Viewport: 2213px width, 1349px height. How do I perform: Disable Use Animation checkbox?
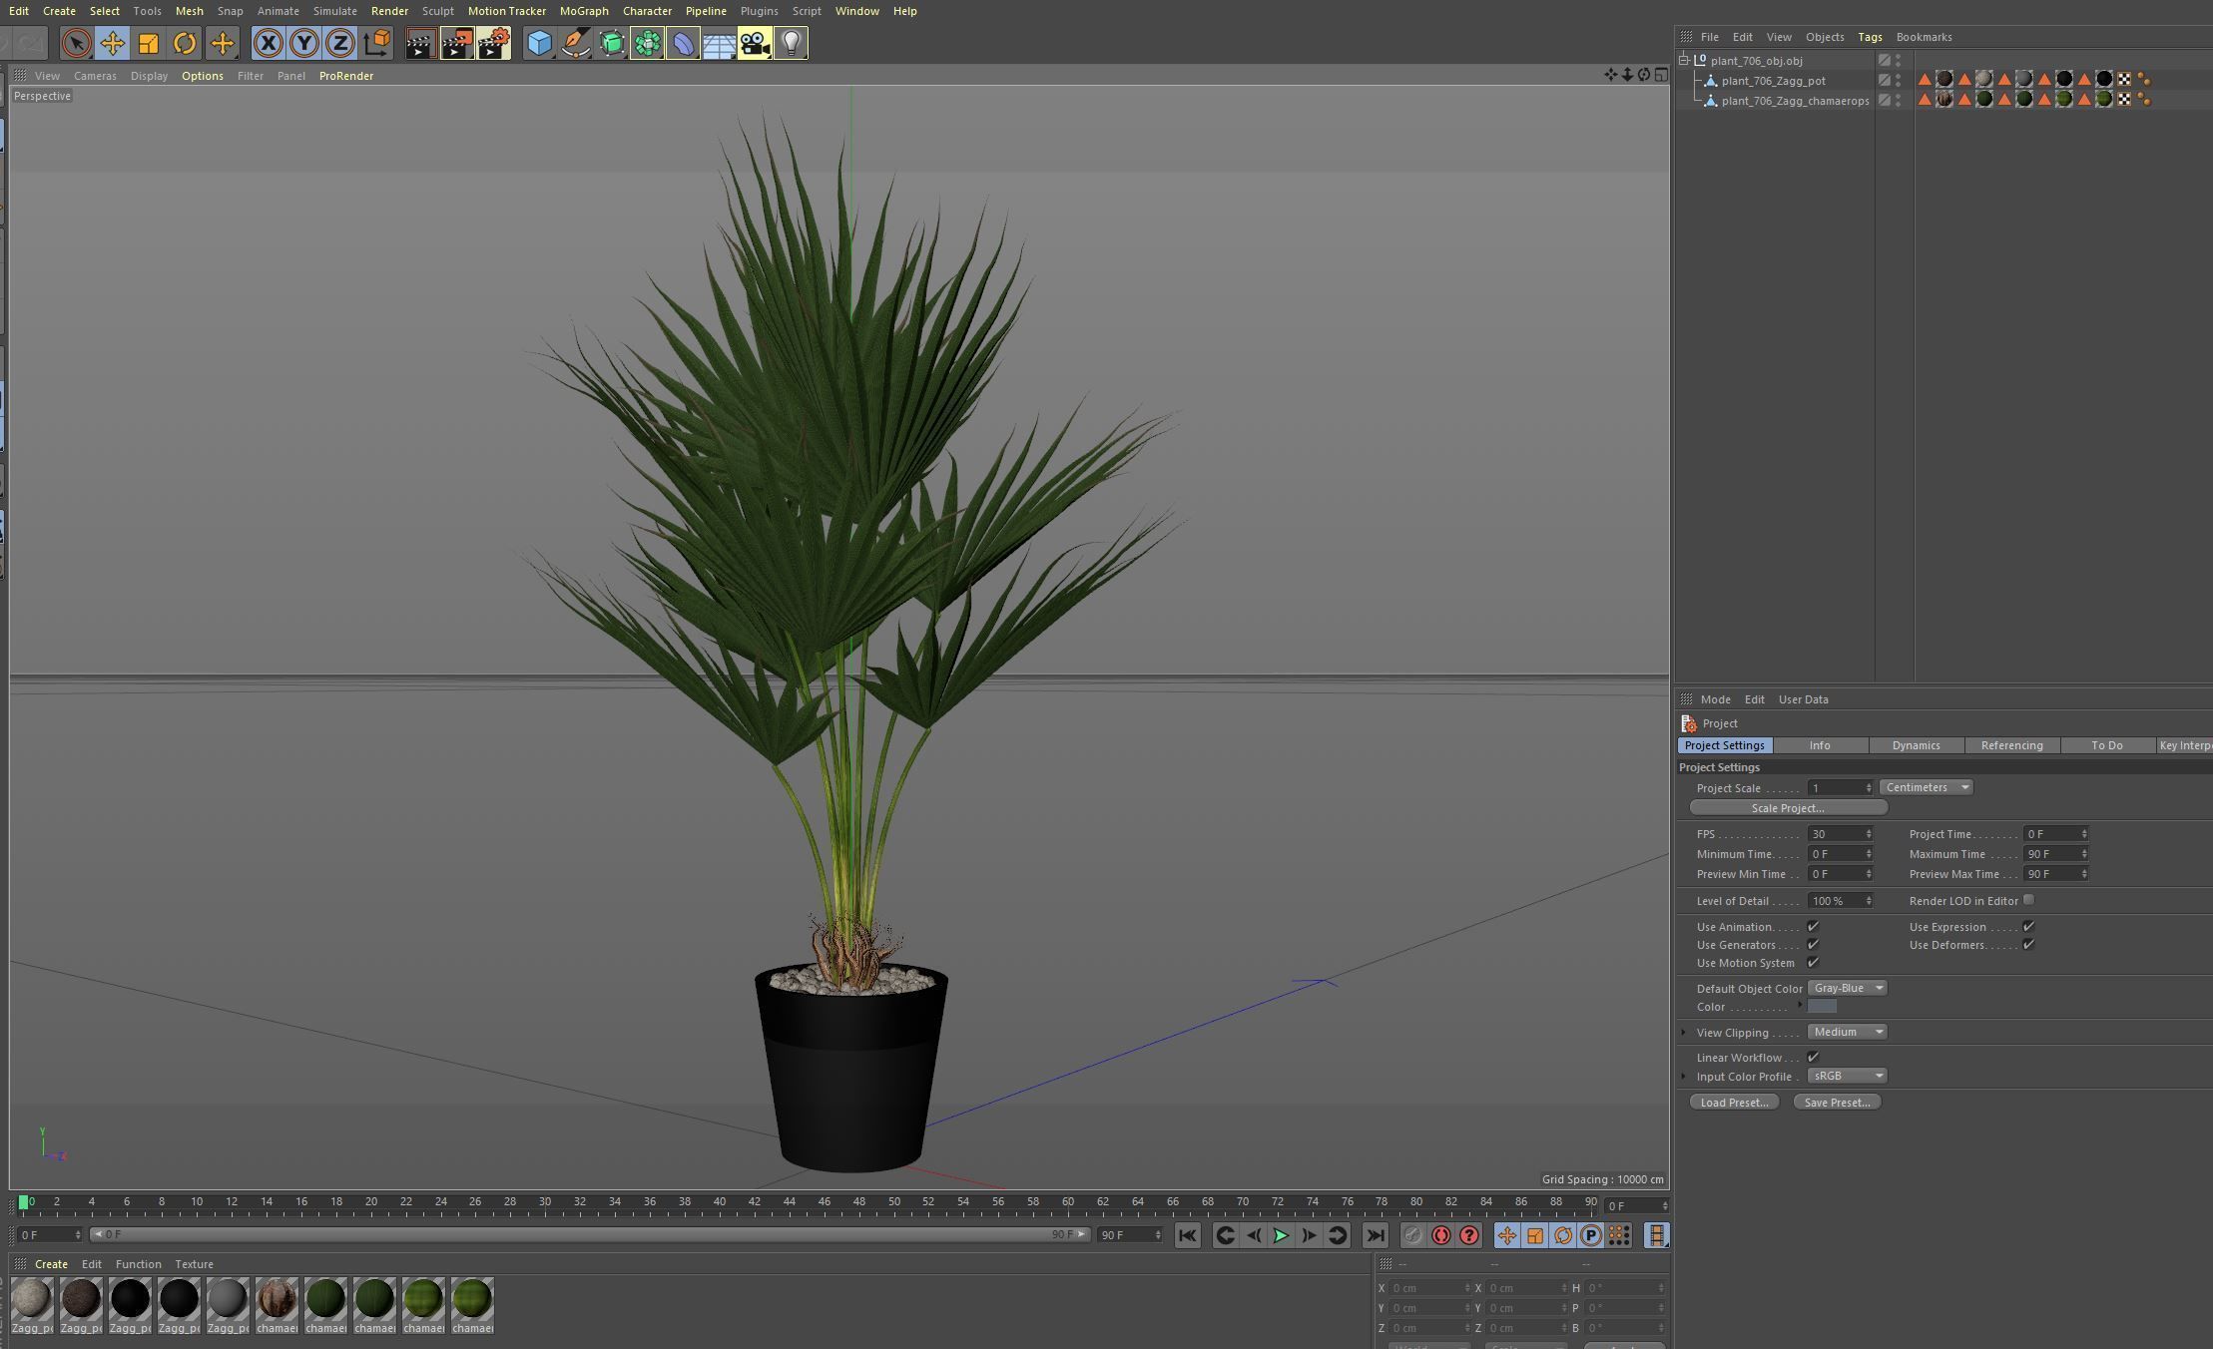point(1813,927)
